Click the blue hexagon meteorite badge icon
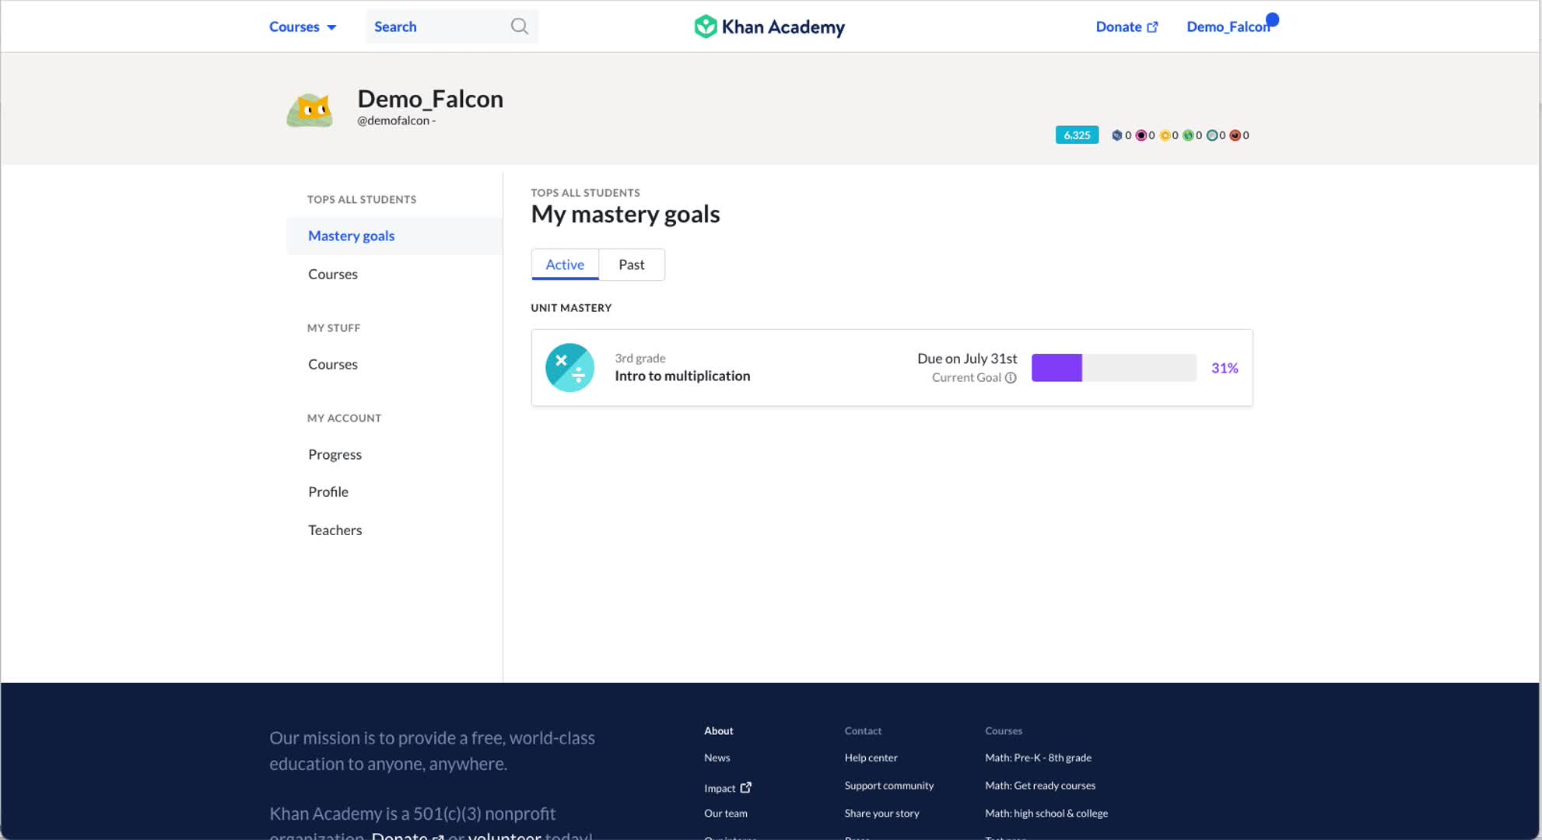The height and width of the screenshot is (840, 1542). [x=1116, y=135]
